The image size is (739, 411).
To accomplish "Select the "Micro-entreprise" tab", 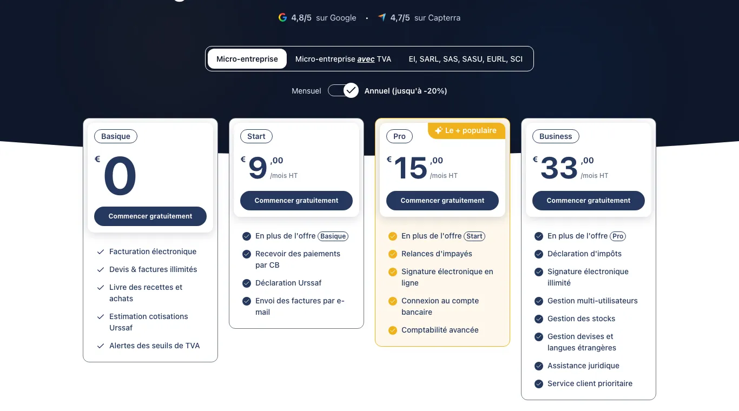I will [247, 59].
